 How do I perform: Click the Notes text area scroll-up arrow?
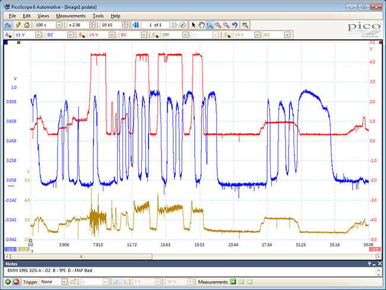coord(379,270)
